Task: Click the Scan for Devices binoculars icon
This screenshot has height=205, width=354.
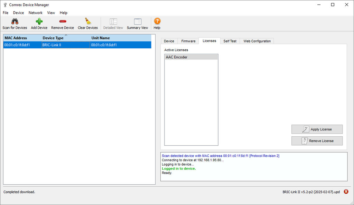Action: coord(15,21)
